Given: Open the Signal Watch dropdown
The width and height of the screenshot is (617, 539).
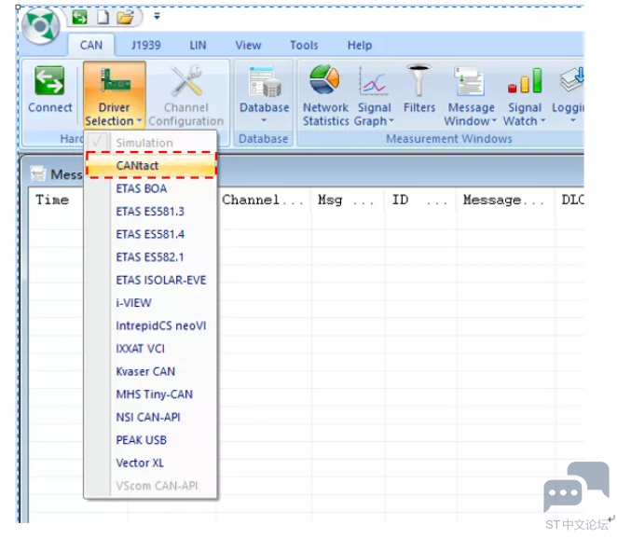Looking at the screenshot, I should tap(525, 96).
